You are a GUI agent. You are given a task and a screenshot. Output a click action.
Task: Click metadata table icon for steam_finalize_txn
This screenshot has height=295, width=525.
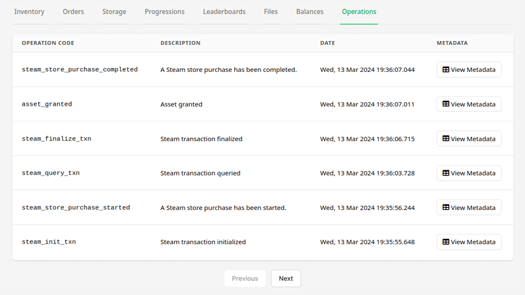[446, 139]
